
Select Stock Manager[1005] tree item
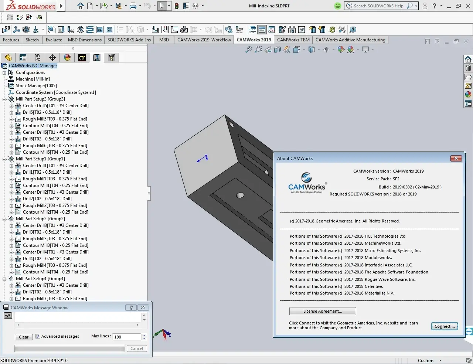click(x=36, y=86)
